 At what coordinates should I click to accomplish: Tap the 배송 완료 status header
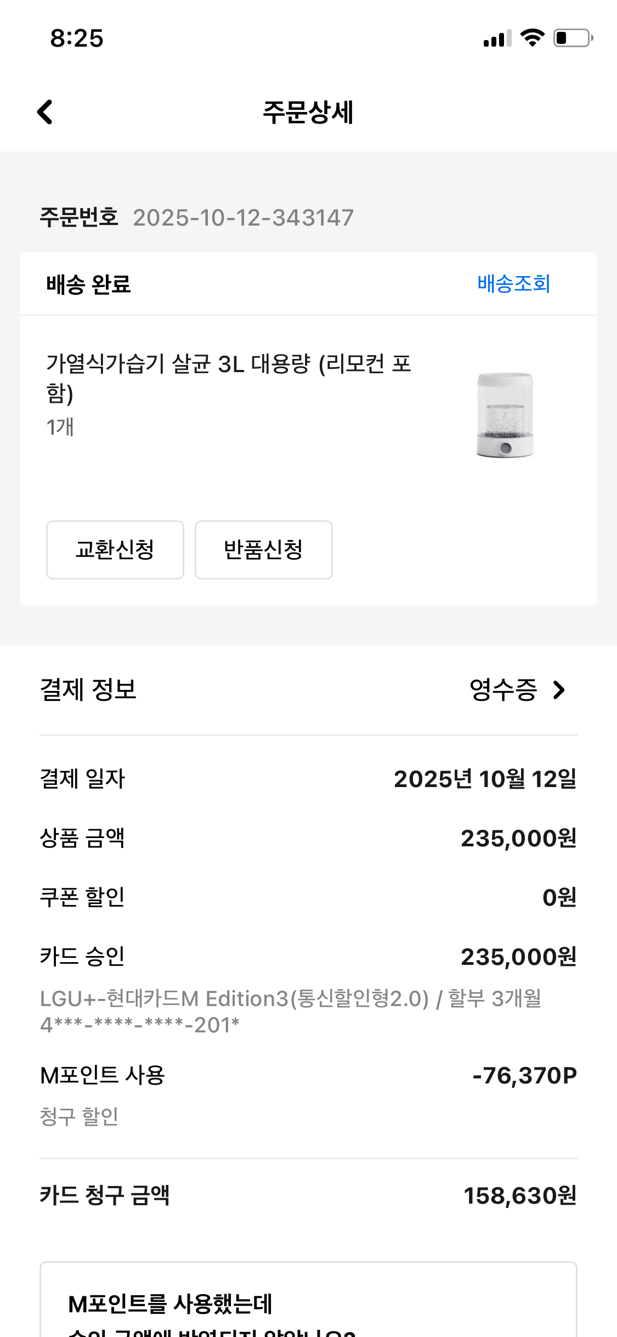coord(89,284)
